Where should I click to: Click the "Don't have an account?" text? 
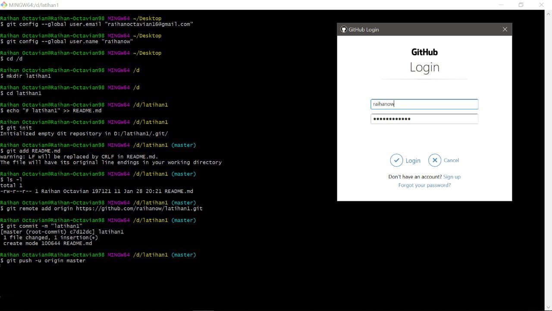click(x=415, y=177)
